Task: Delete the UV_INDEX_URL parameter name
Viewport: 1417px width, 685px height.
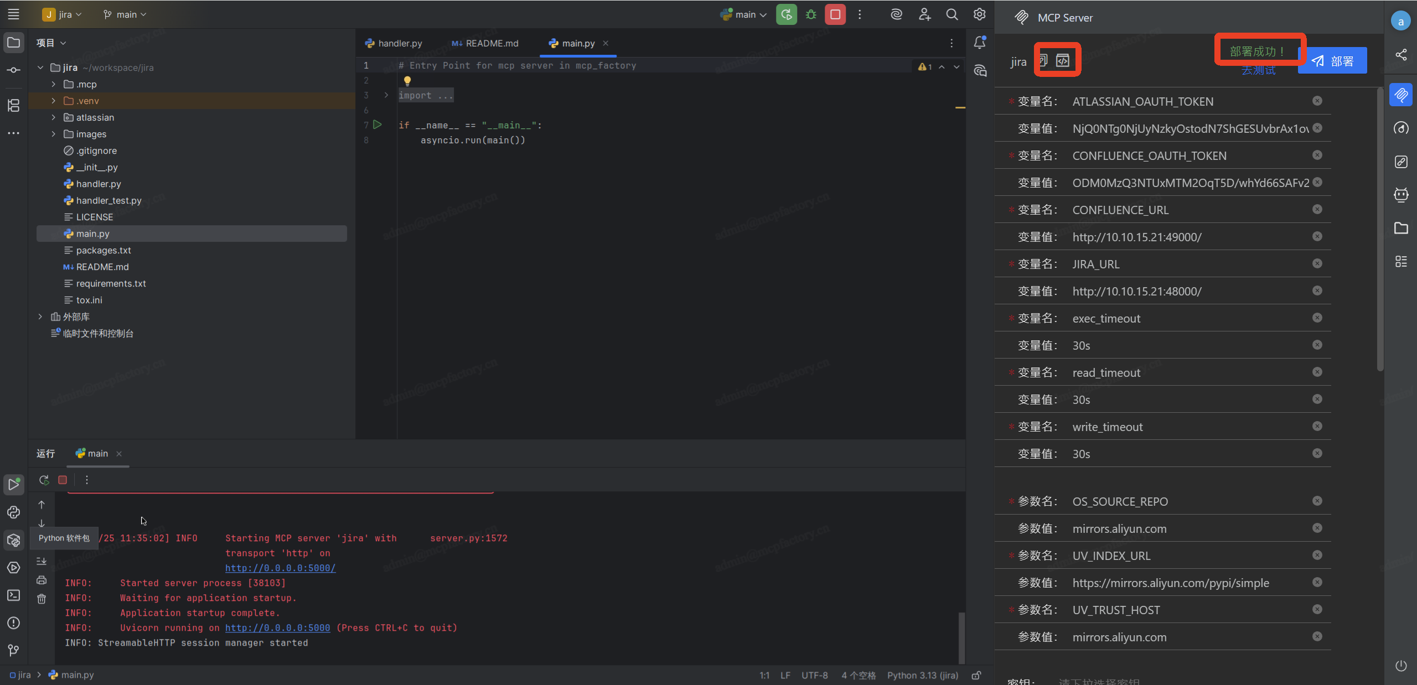Action: (x=1317, y=555)
